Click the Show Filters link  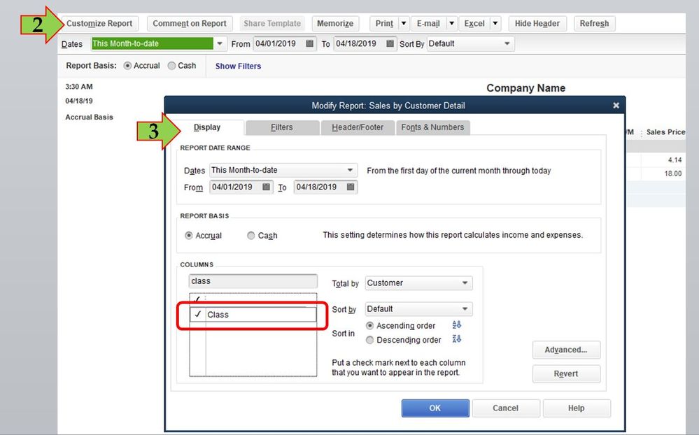click(x=238, y=66)
